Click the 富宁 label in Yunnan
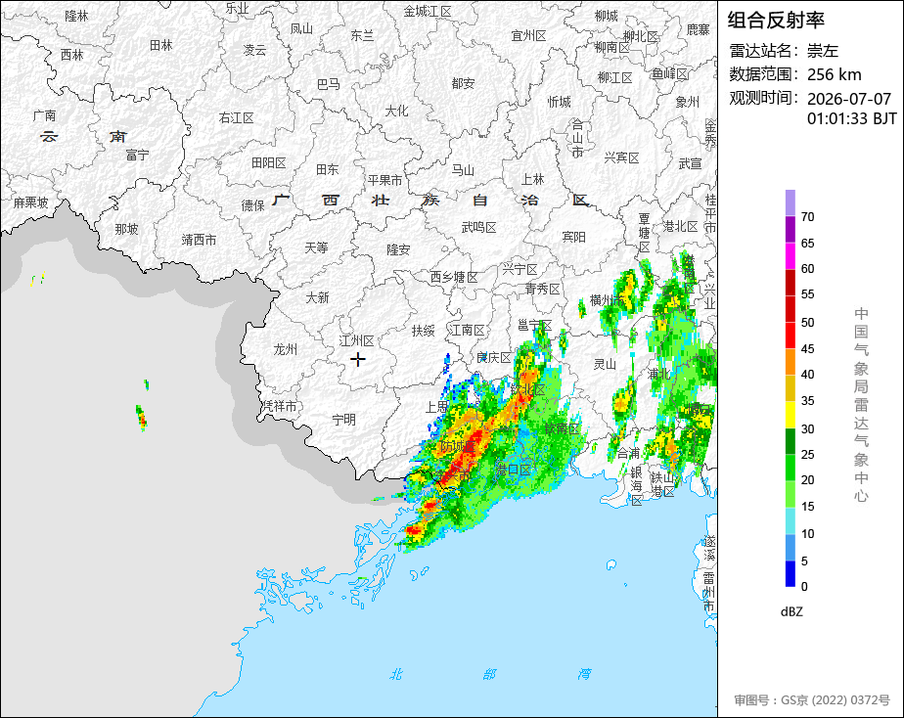Image resolution: width=904 pixels, height=718 pixels. coord(138,155)
